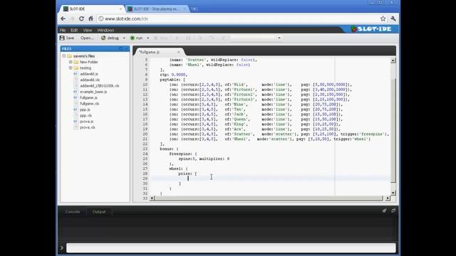Click the Open... toolbar button
Screen dimensions: 456x256
pyautogui.click(x=87, y=38)
